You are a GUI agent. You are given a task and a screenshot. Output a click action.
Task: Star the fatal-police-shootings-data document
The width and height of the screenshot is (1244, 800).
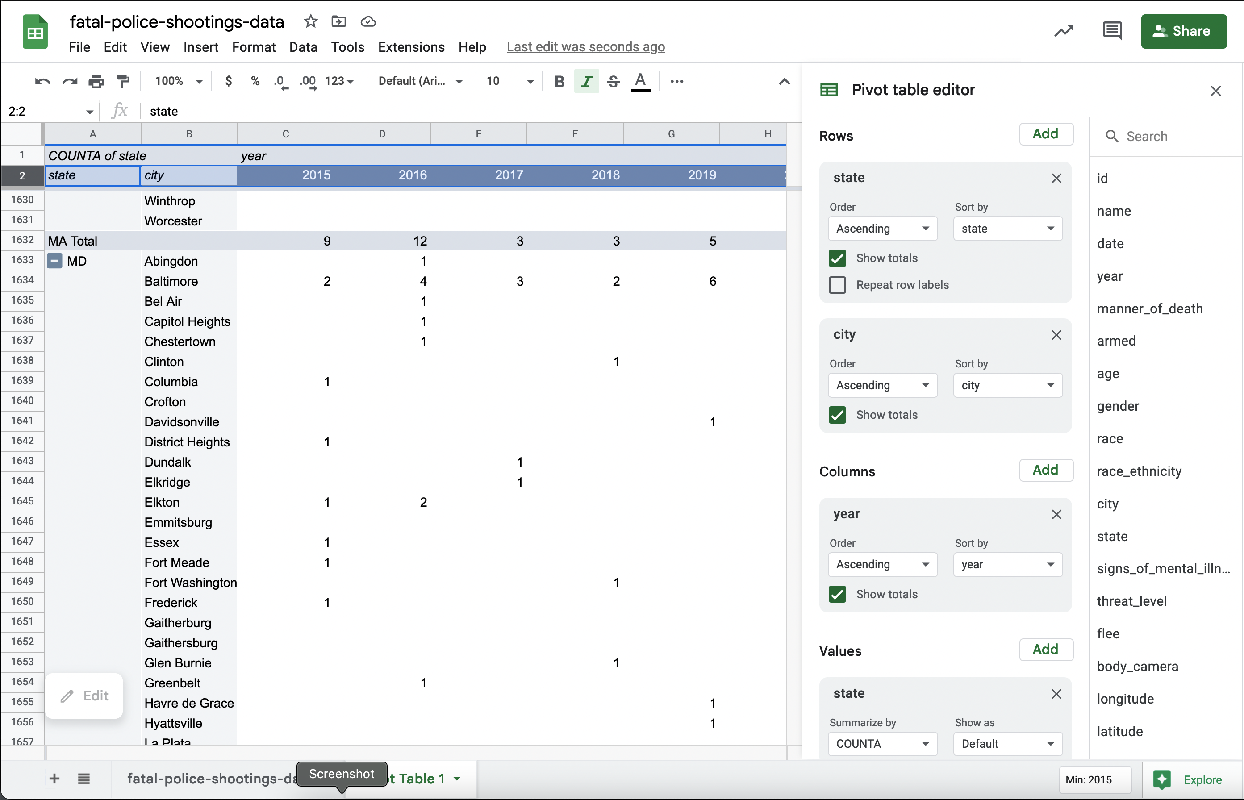click(x=310, y=21)
